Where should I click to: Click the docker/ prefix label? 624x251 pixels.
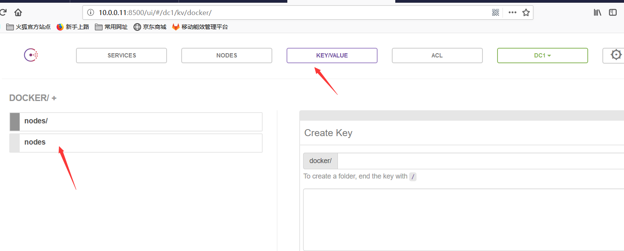click(320, 161)
